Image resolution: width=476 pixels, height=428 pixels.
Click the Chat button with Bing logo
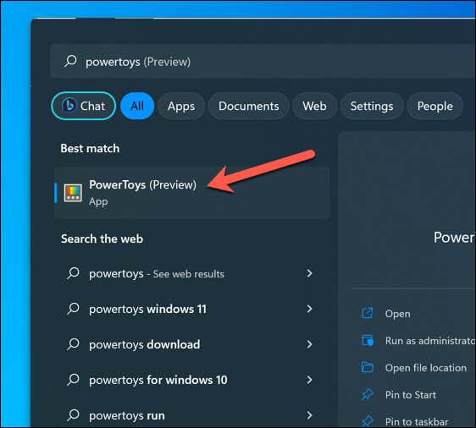point(84,106)
